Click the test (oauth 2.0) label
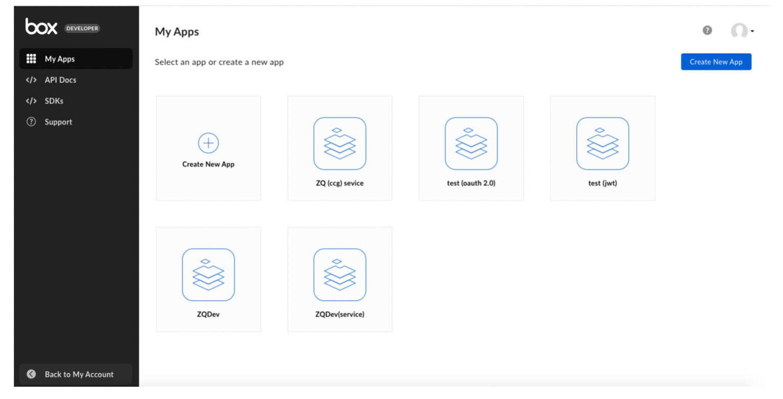 tap(471, 183)
